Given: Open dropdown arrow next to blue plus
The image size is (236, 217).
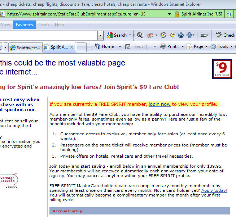Looking at the screenshot, I should (x=193, y=35).
